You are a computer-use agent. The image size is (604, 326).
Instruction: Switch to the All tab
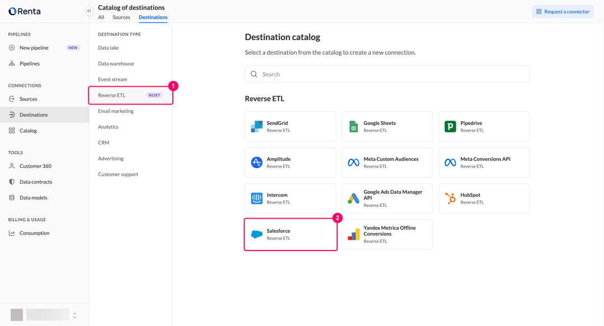tap(101, 17)
